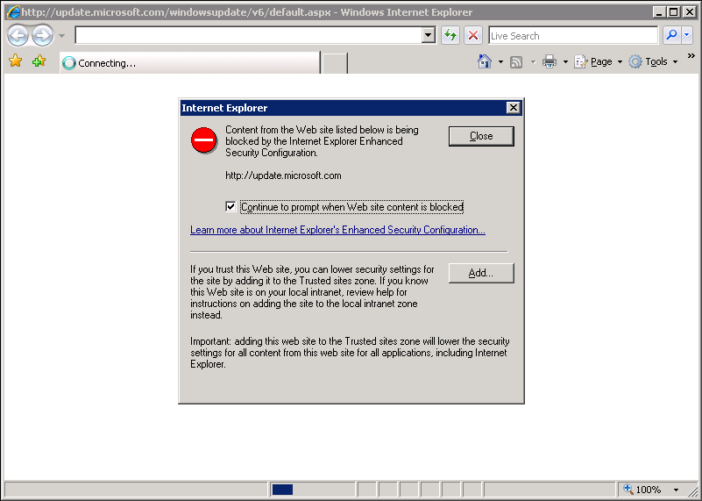Minimize the Internet Explorer window
This screenshot has width=702, height=501.
pyautogui.click(x=658, y=12)
